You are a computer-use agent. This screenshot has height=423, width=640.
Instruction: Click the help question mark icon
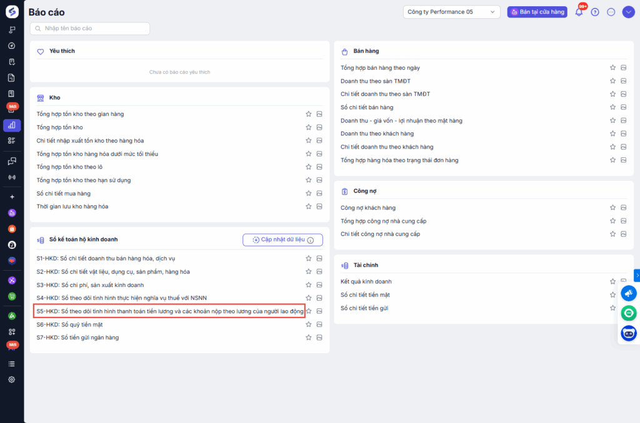[595, 12]
